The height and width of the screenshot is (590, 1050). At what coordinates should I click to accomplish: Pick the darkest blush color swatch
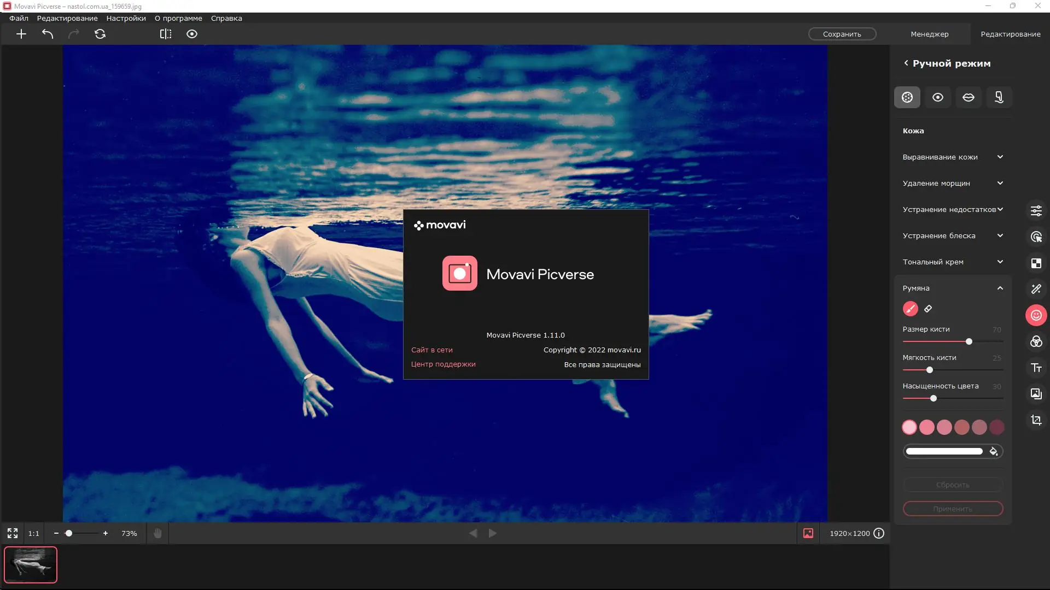click(x=997, y=427)
